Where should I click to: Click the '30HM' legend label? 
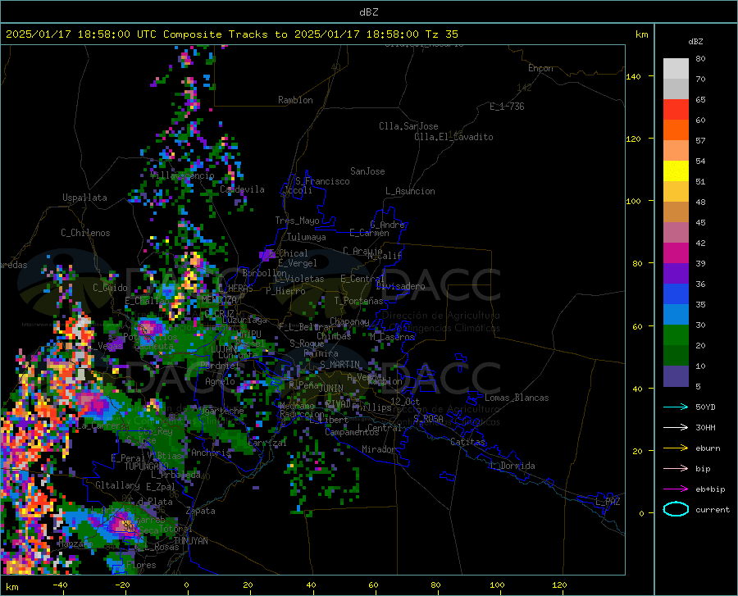pyautogui.click(x=705, y=428)
